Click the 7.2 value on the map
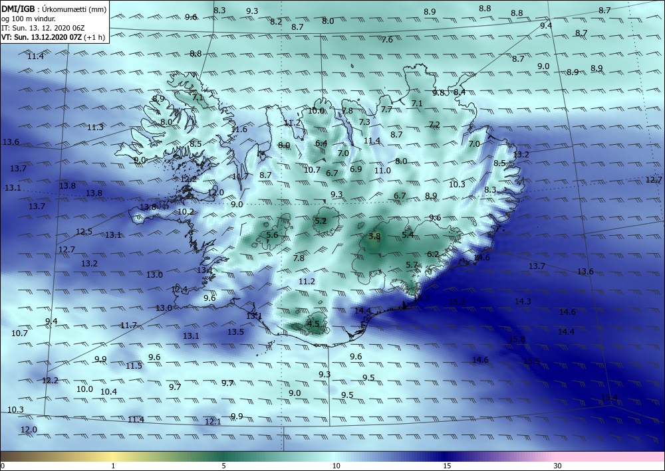Screen dimensions: 665x471 [x=434, y=124]
